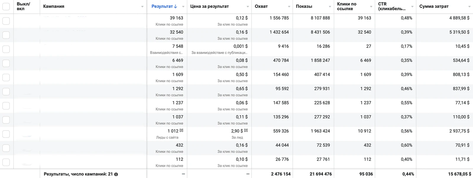Click the 808,13 $ amount spent value
The image size is (473, 178).
pos(461,75)
